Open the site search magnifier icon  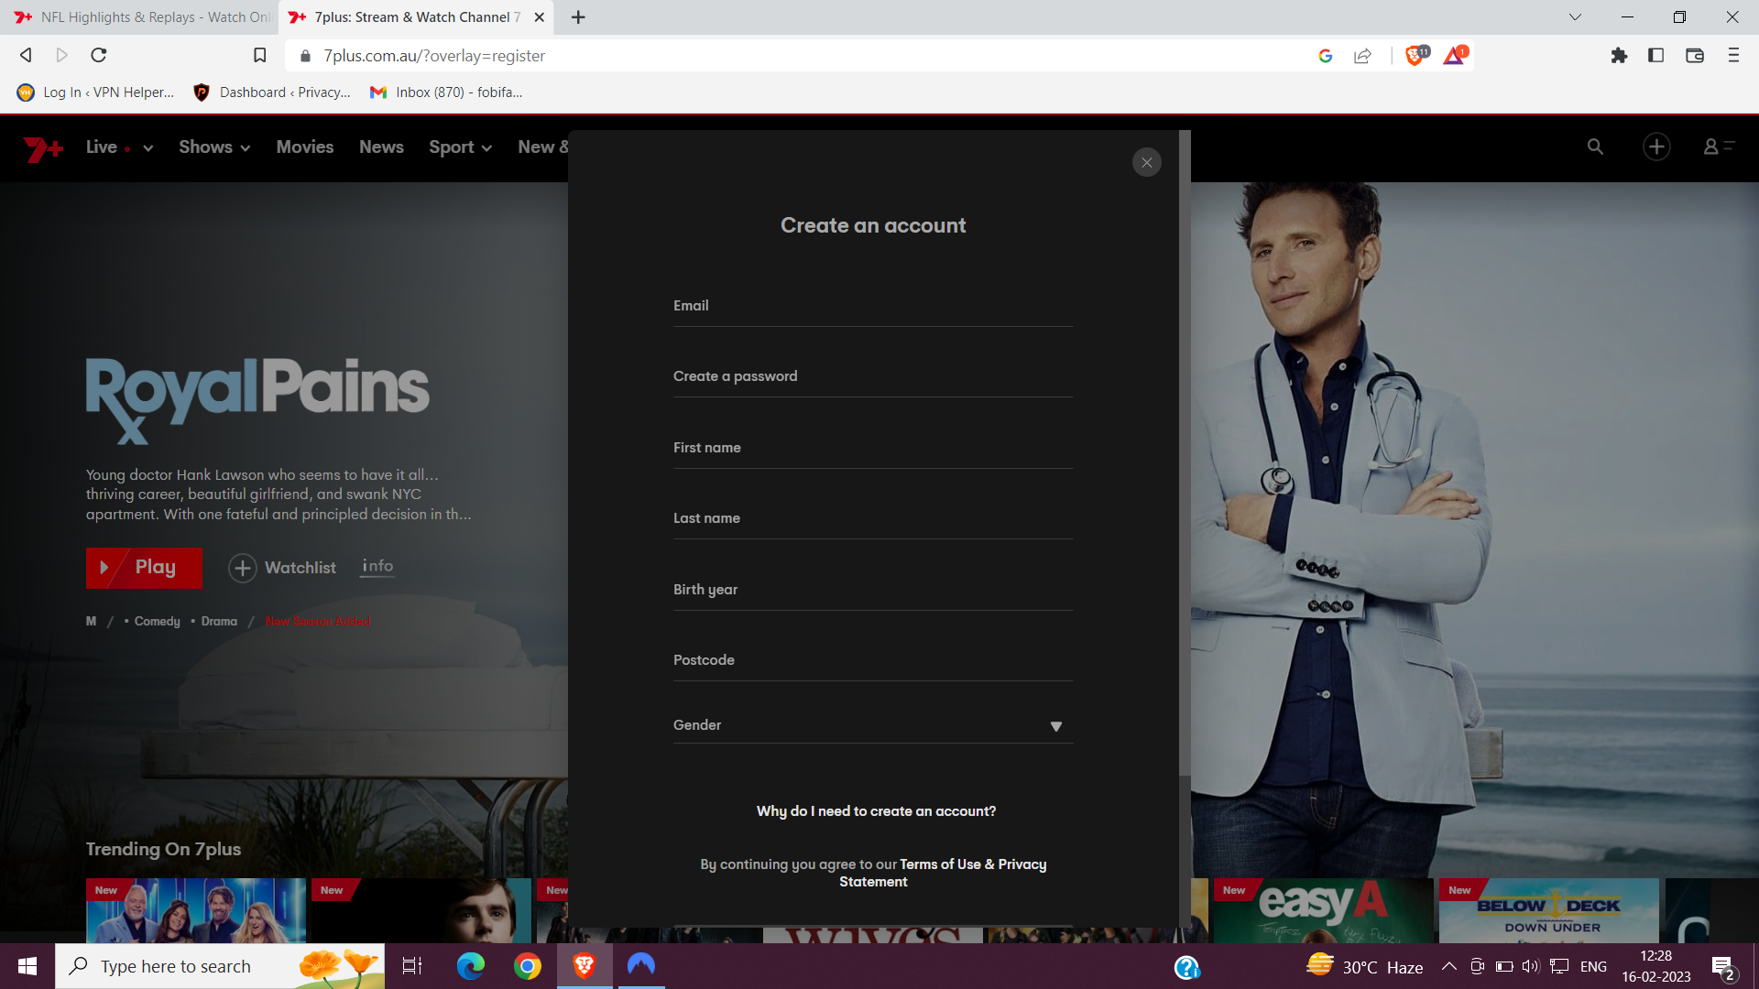coord(1595,147)
